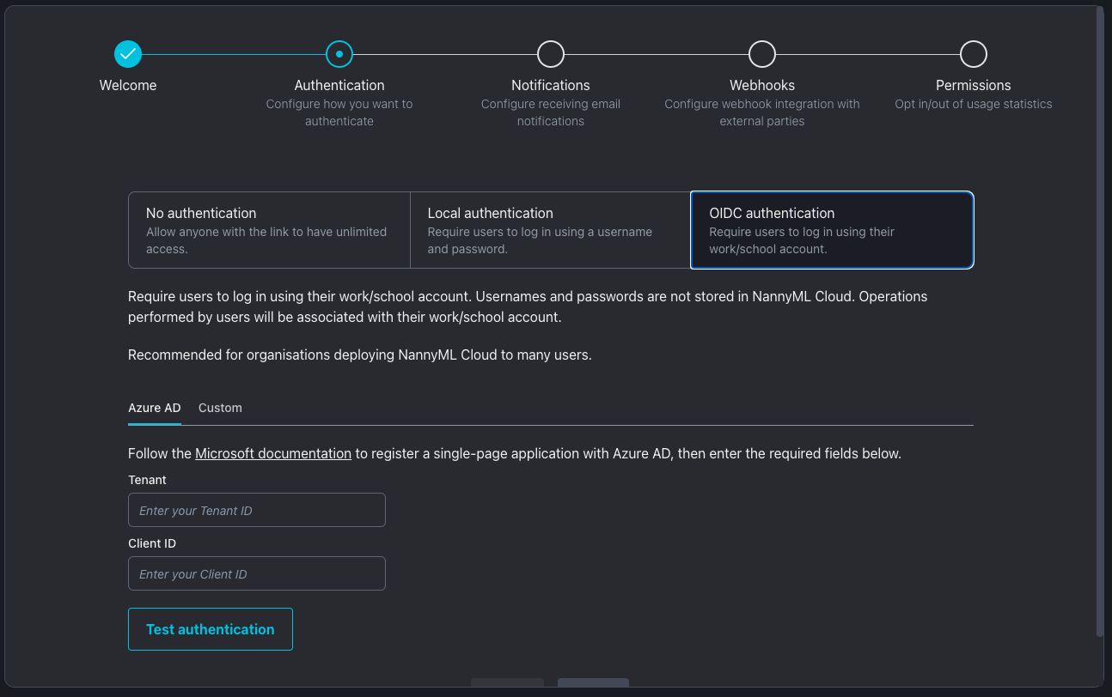This screenshot has width=1112, height=697.
Task: Open the Custom OIDC provider tab
Action: [x=220, y=408]
